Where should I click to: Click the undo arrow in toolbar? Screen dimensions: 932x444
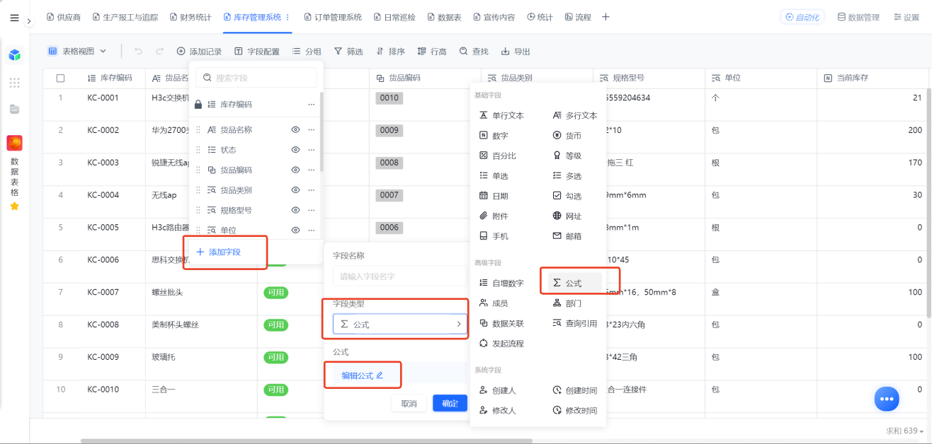click(x=139, y=52)
